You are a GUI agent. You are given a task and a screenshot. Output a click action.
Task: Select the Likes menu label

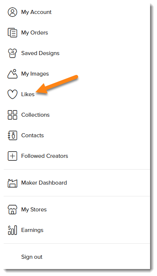point(28,94)
